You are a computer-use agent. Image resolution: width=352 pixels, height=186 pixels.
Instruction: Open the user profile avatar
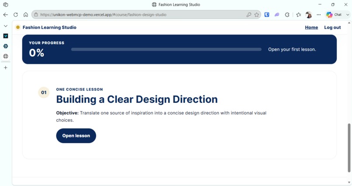point(309,15)
